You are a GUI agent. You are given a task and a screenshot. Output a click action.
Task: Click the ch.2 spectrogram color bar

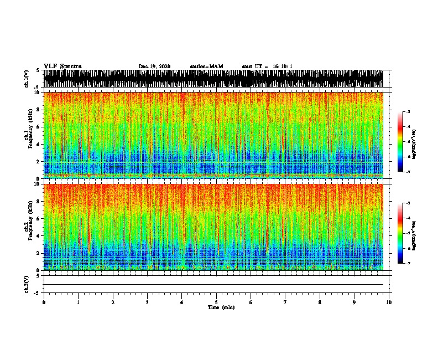(x=400, y=233)
